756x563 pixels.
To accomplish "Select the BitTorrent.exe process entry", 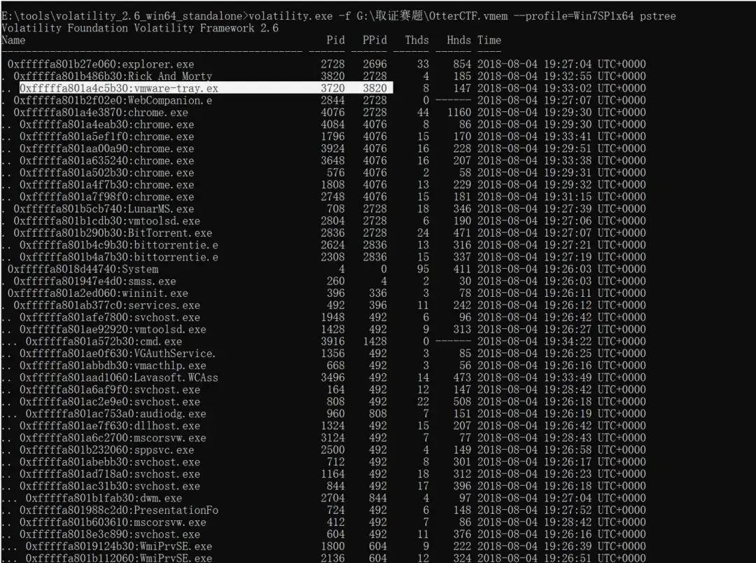I will click(113, 233).
